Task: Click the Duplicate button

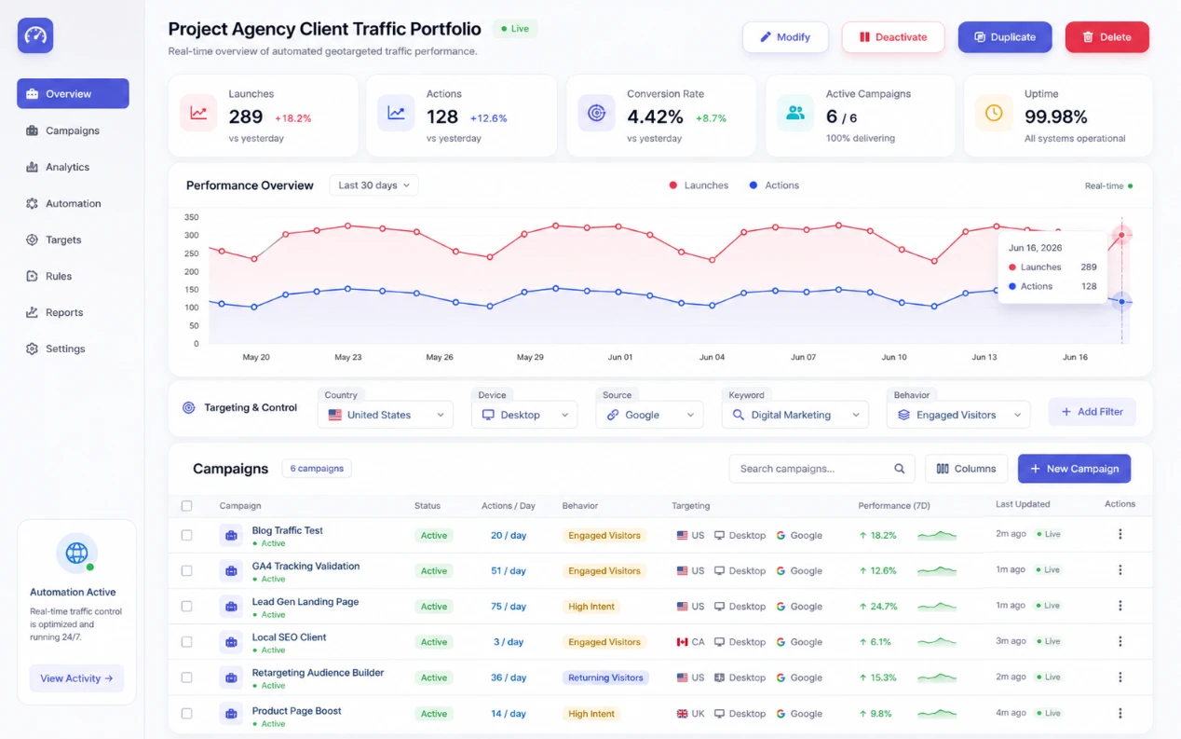Action: (1005, 37)
